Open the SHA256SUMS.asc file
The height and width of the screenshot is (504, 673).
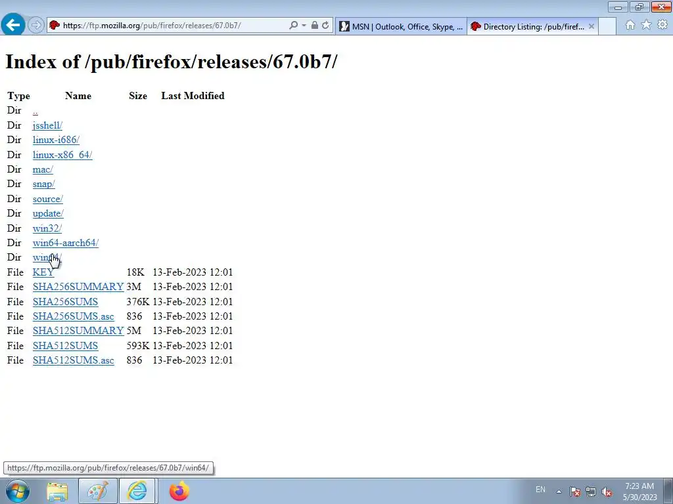pyautogui.click(x=74, y=316)
